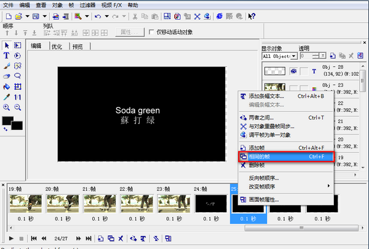
Task: Select the Pick arrow tool
Action: click(x=7, y=45)
